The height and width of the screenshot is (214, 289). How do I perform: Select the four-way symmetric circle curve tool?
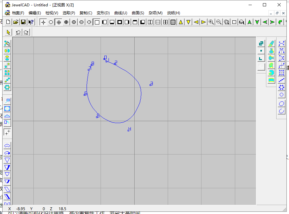click(x=281, y=73)
